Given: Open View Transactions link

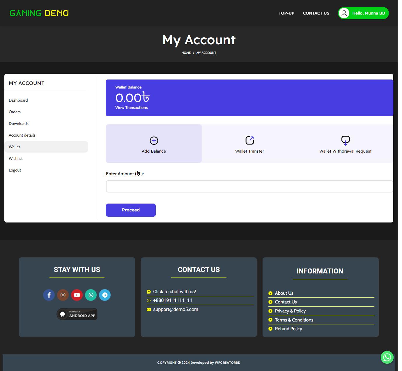Looking at the screenshot, I should point(131,108).
